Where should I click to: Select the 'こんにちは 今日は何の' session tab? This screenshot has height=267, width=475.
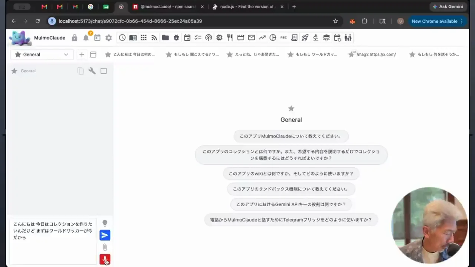point(130,55)
